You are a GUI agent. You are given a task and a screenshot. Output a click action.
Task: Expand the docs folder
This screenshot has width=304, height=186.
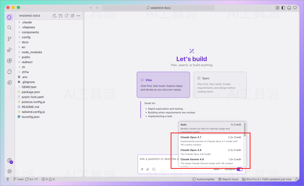pyautogui.click(x=49, y=42)
